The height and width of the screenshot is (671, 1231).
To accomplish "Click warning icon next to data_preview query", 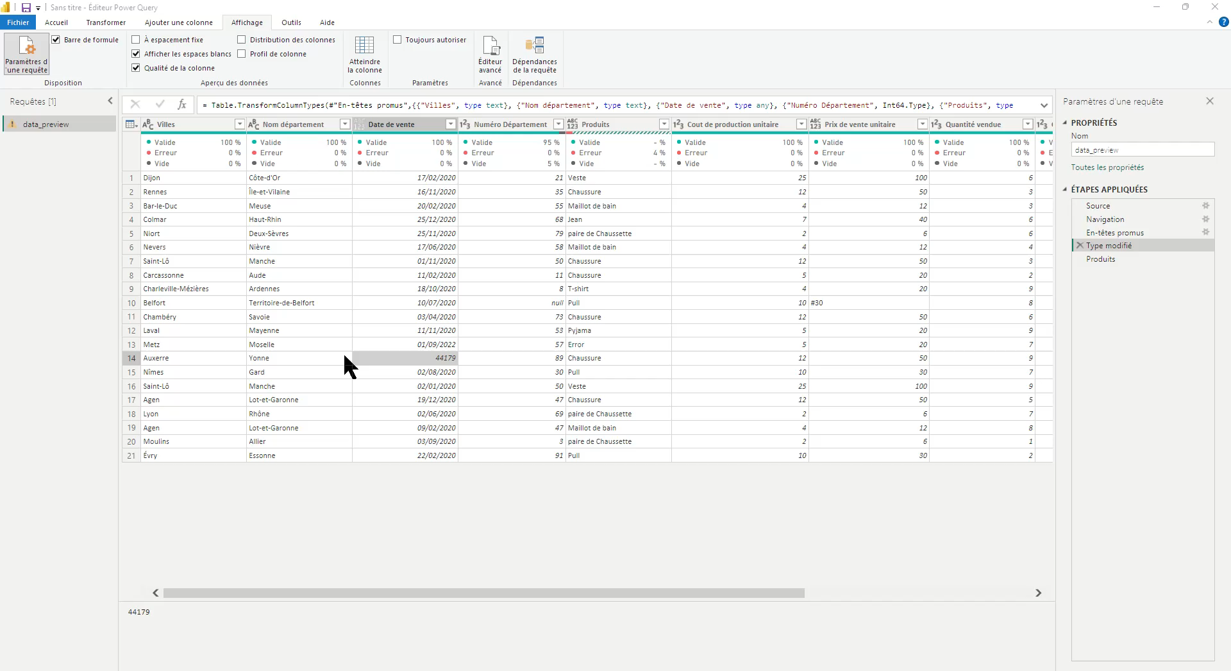I will coord(12,124).
